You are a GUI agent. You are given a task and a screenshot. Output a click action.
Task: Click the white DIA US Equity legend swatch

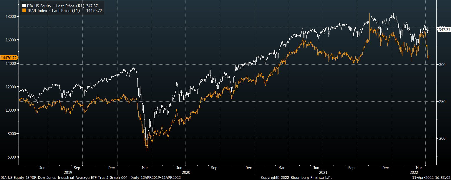[x=24, y=5]
